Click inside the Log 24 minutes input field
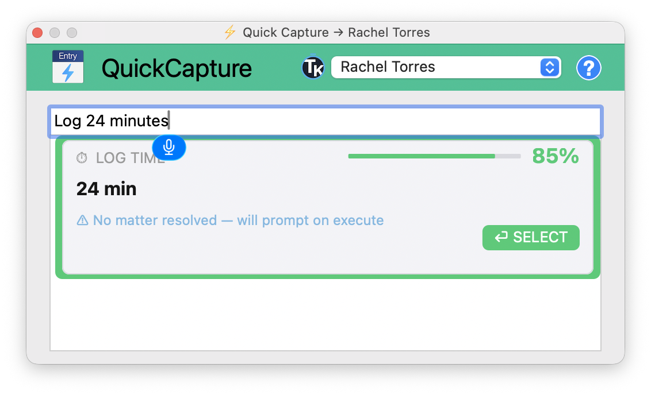The image size is (651, 395). coord(325,121)
